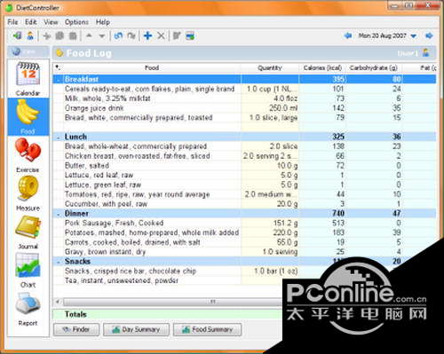Open the Journal book section
The height and width of the screenshot is (354, 444).
(x=28, y=232)
